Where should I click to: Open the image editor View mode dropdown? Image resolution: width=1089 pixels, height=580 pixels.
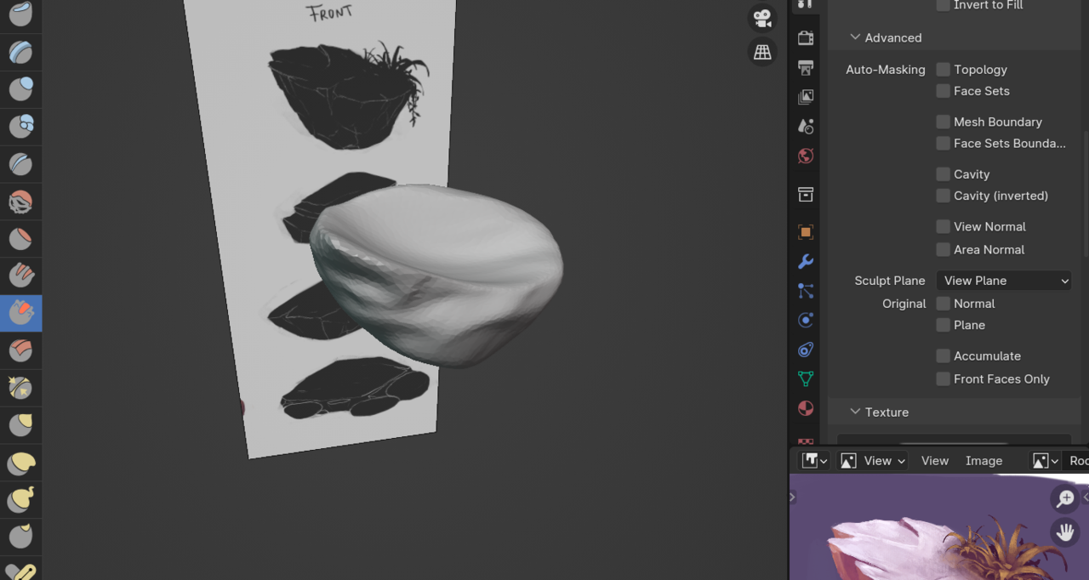[x=873, y=461]
